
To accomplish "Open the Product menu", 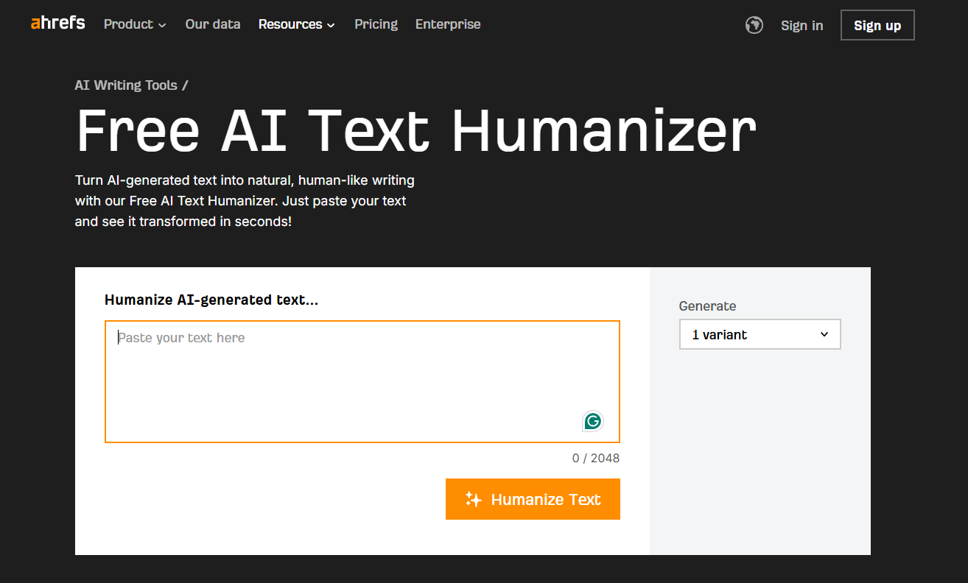I will pyautogui.click(x=128, y=24).
